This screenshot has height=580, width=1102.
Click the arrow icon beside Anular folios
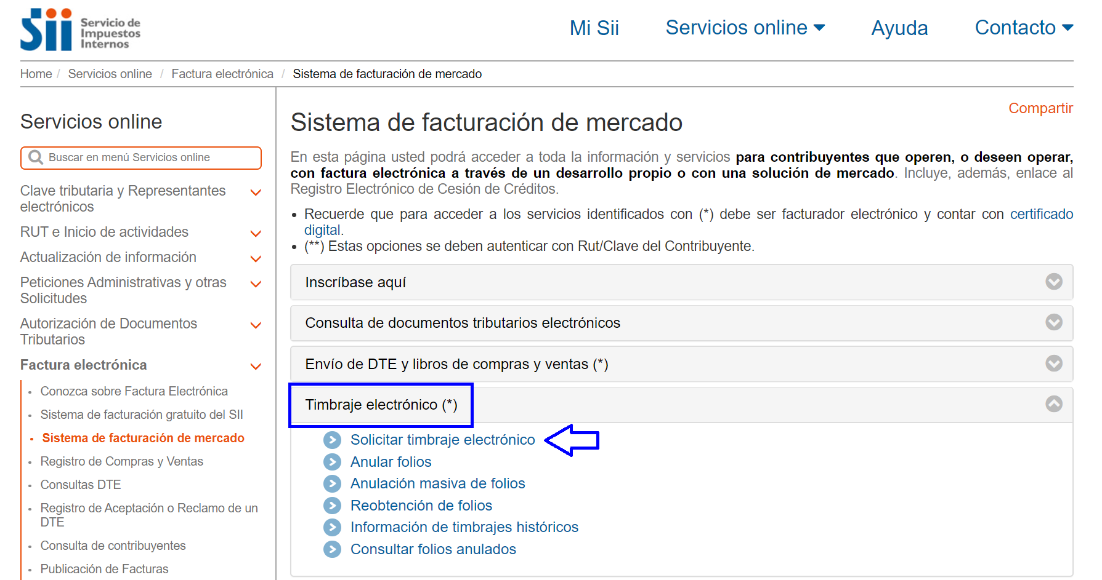coord(332,462)
